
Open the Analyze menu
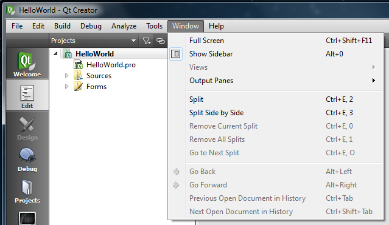(124, 26)
